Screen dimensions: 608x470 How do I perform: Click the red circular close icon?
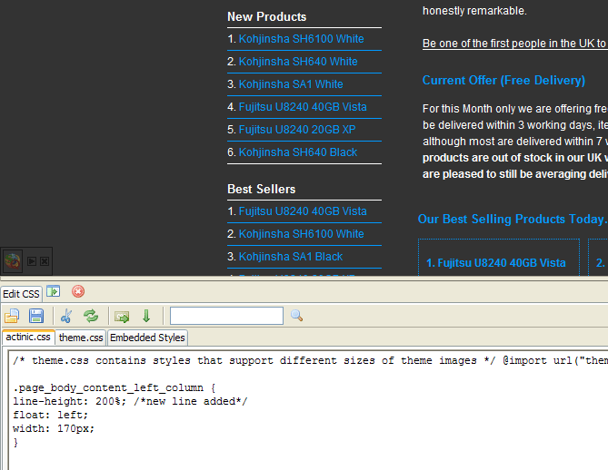tap(78, 291)
